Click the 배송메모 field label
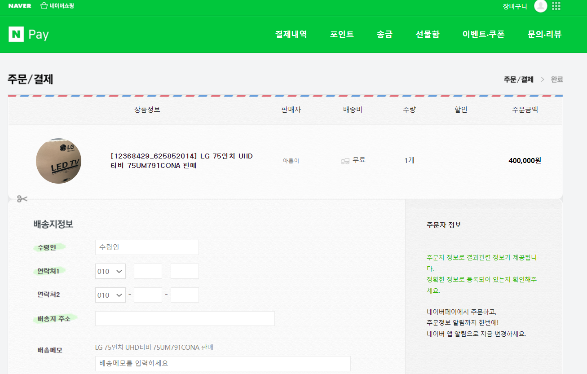This screenshot has width=587, height=374. pyautogui.click(x=50, y=350)
